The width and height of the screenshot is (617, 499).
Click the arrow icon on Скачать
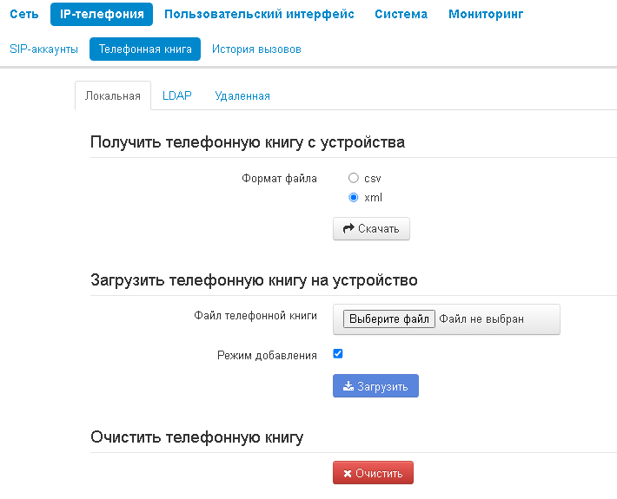click(348, 228)
